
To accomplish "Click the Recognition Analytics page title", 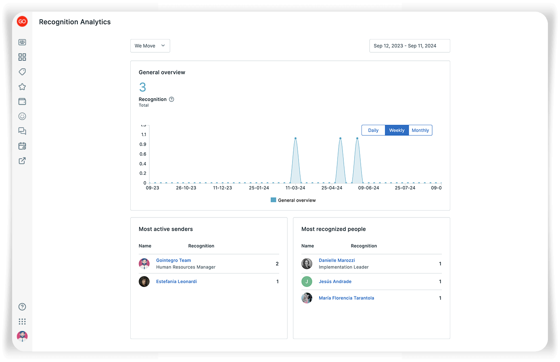I will [75, 22].
